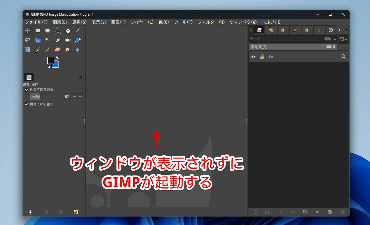
Task: Increase 不透明度 opacity with plus button
Action: (x=346, y=47)
